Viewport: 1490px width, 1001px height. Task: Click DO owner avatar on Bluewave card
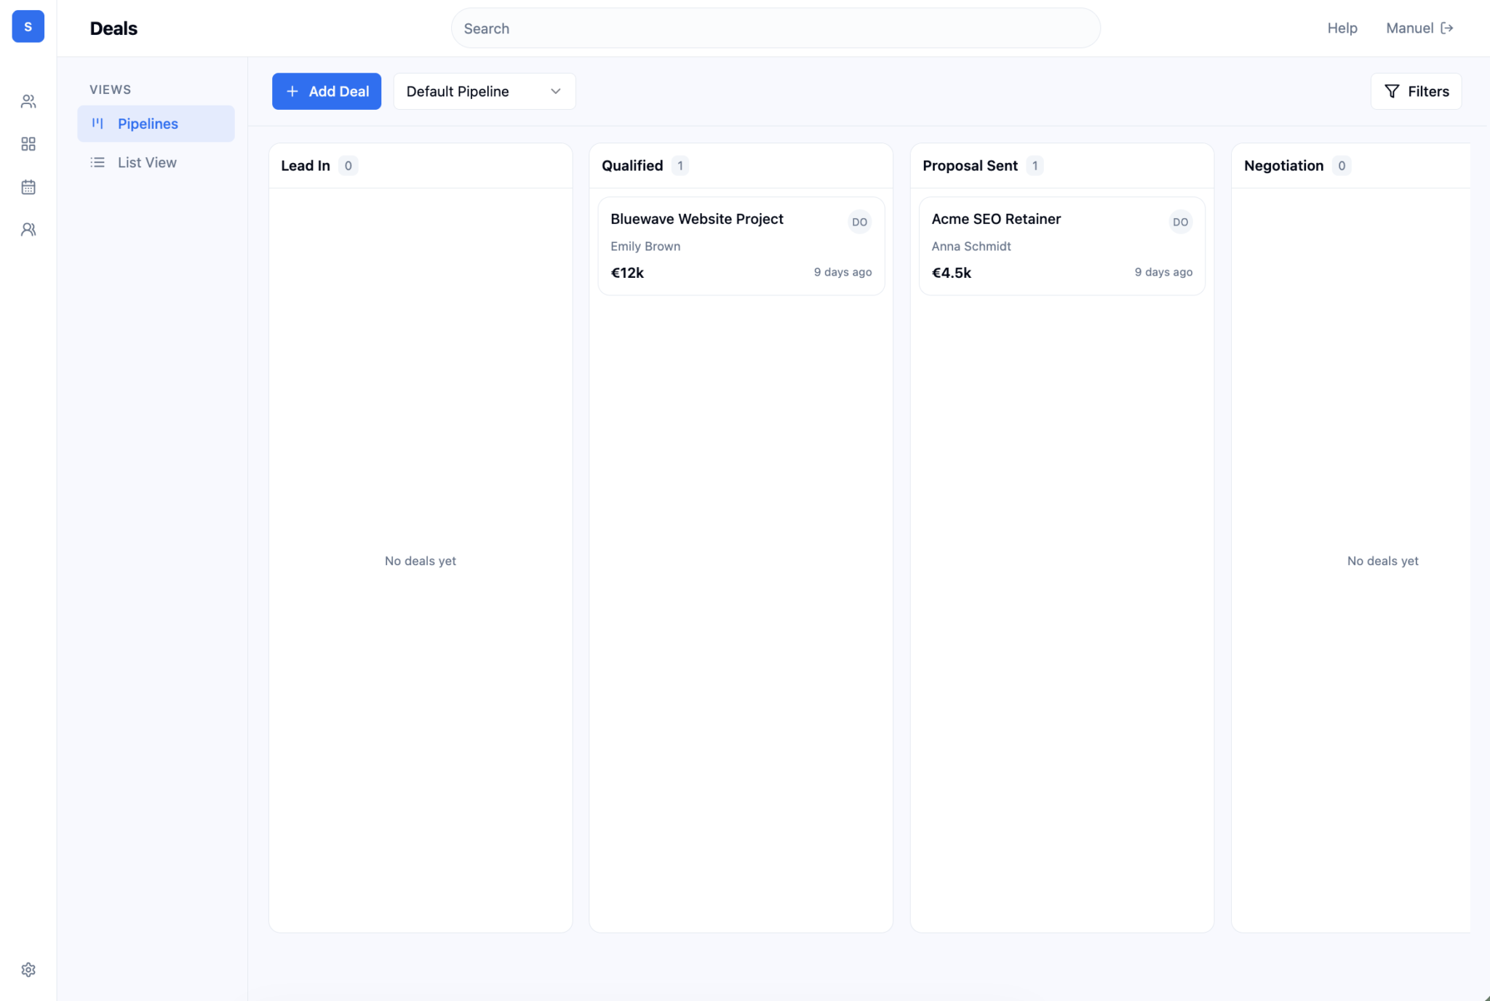coord(859,222)
